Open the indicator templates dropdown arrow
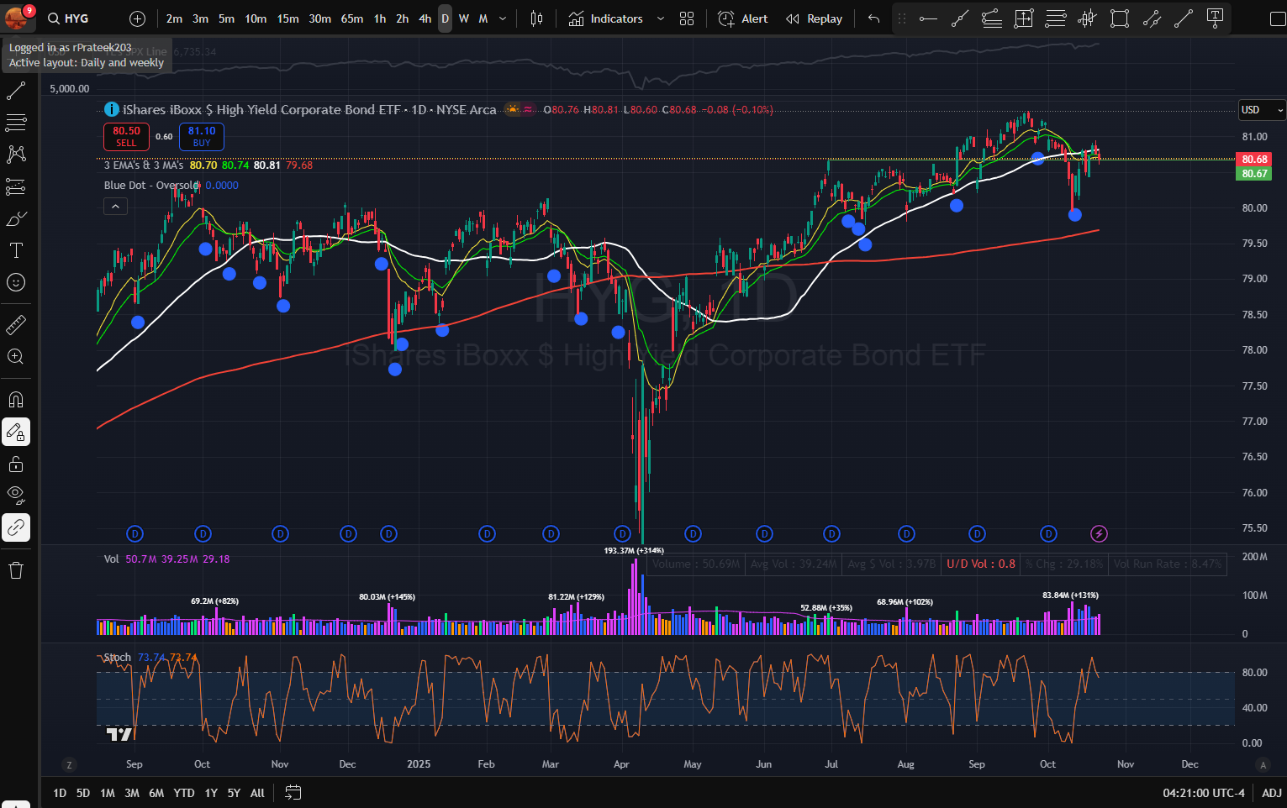This screenshot has height=808, width=1287. pyautogui.click(x=661, y=18)
